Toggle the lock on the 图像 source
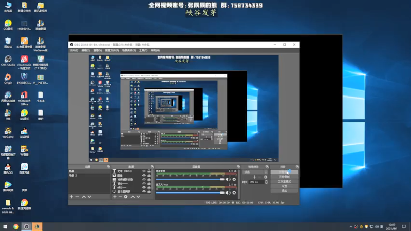 pyautogui.click(x=149, y=175)
